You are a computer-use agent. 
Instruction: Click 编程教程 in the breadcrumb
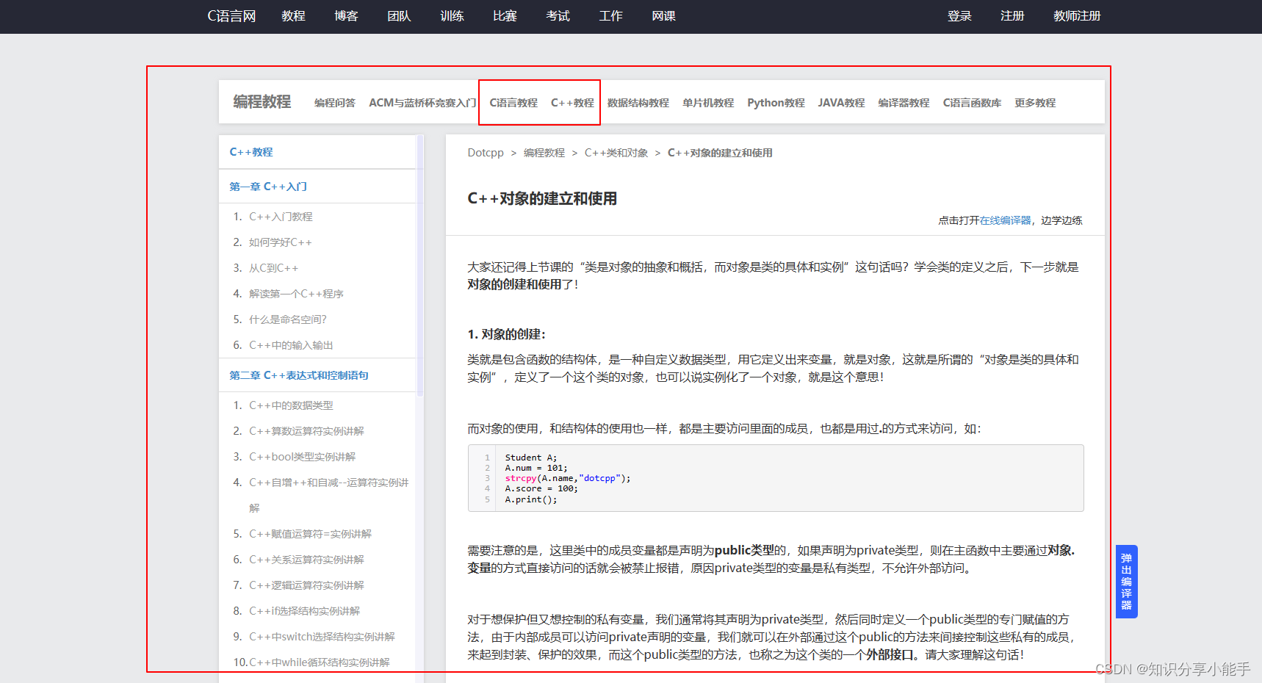point(544,153)
